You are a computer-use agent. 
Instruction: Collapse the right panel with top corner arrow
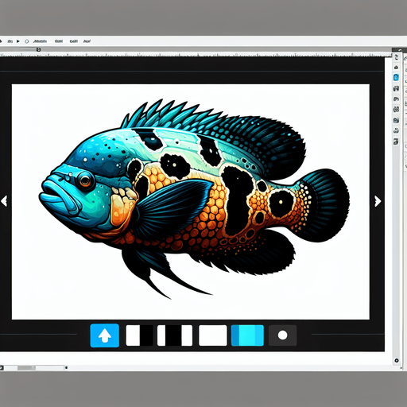(399, 50)
